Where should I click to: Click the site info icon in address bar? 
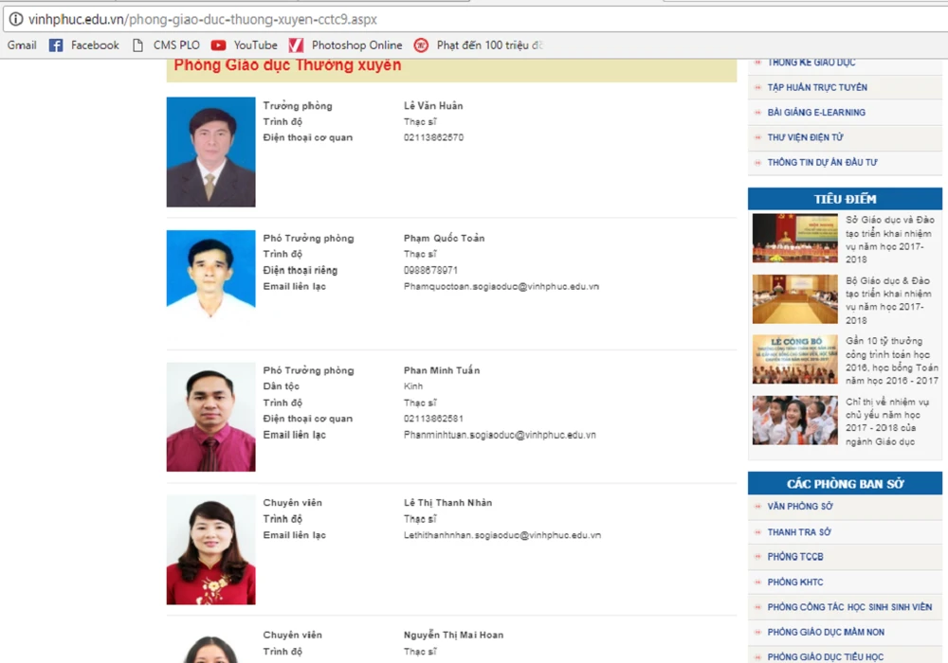(15, 19)
